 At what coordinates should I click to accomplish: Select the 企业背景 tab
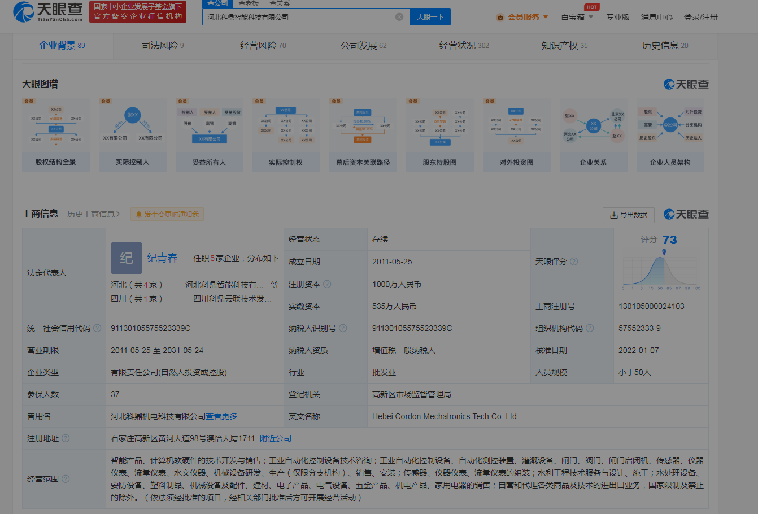pos(62,46)
